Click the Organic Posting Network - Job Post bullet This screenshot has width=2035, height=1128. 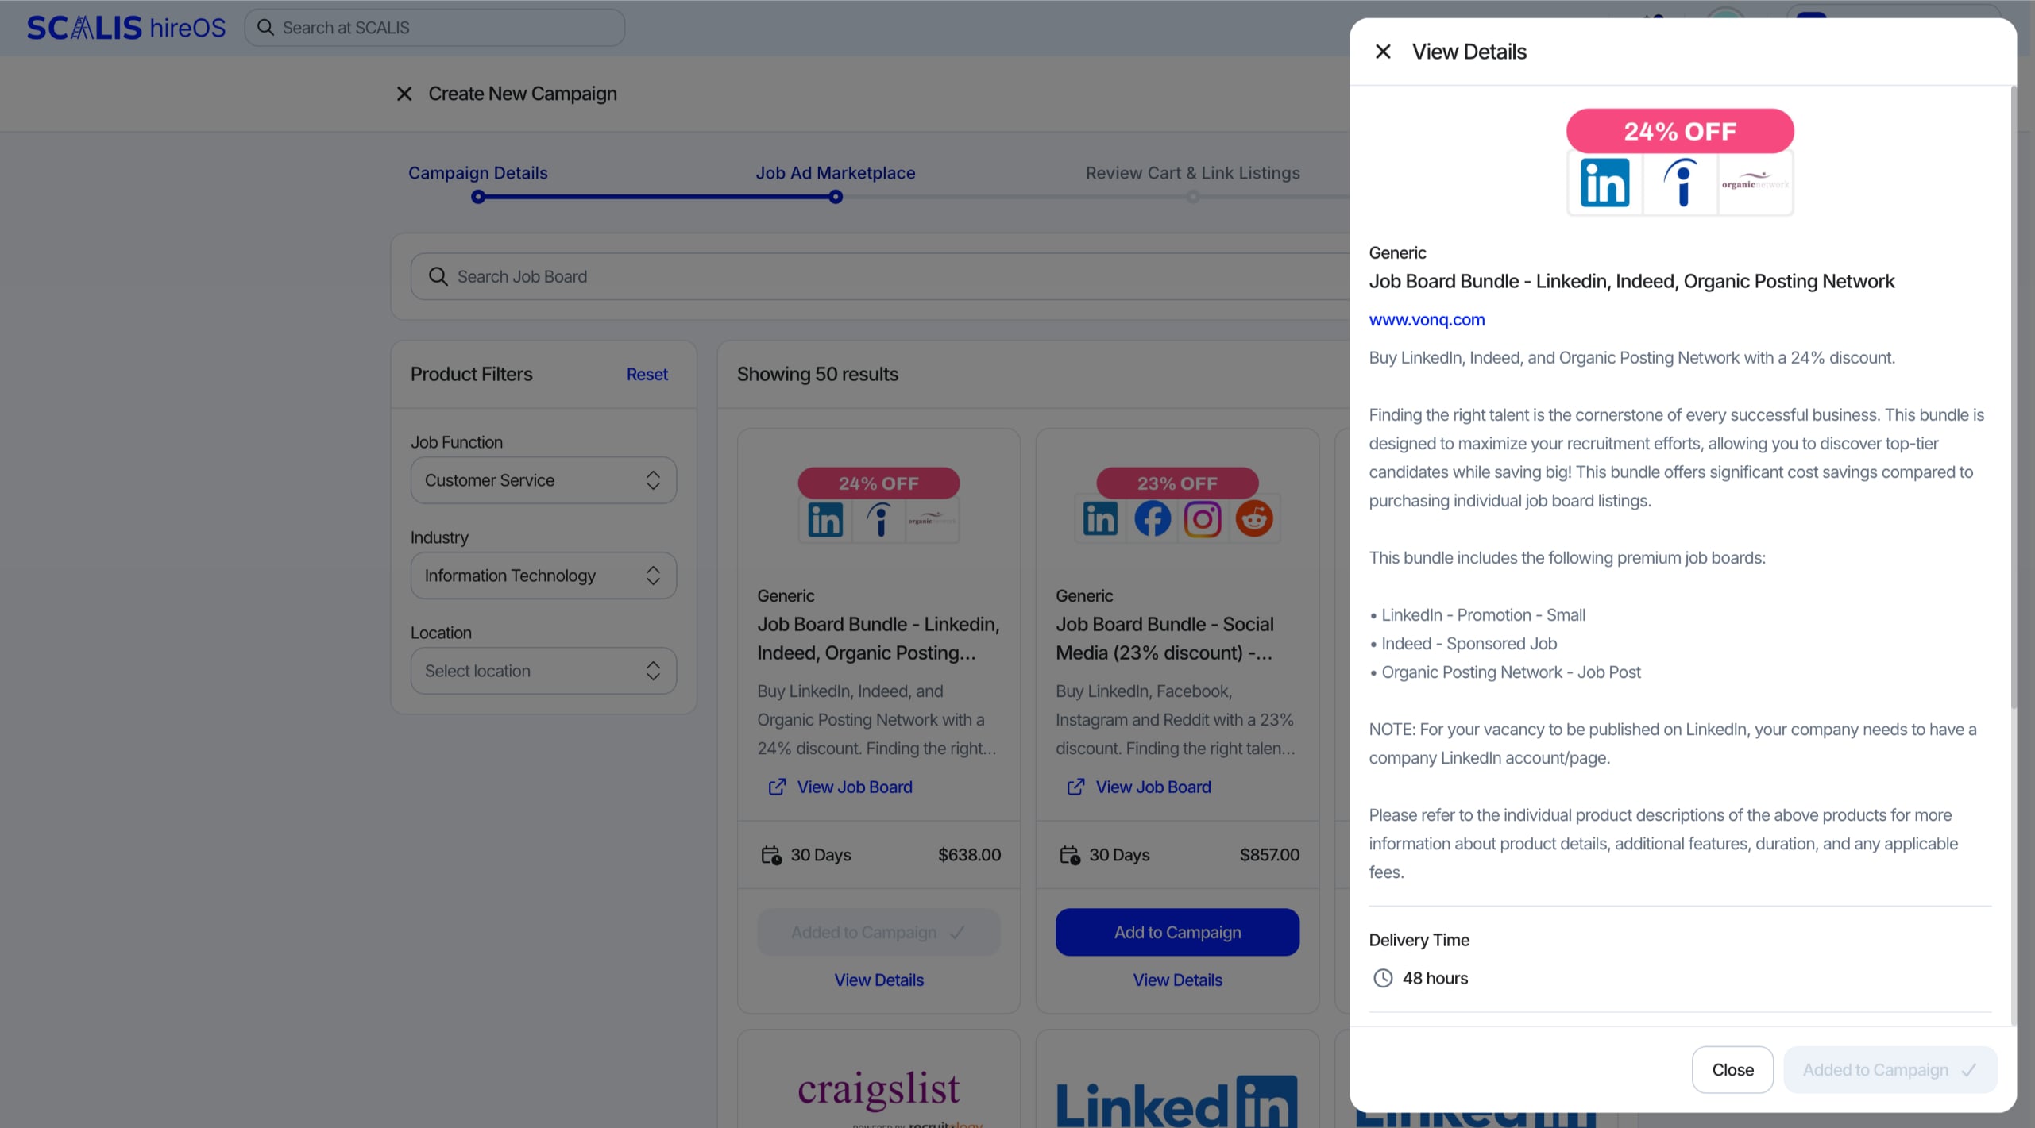click(1511, 672)
